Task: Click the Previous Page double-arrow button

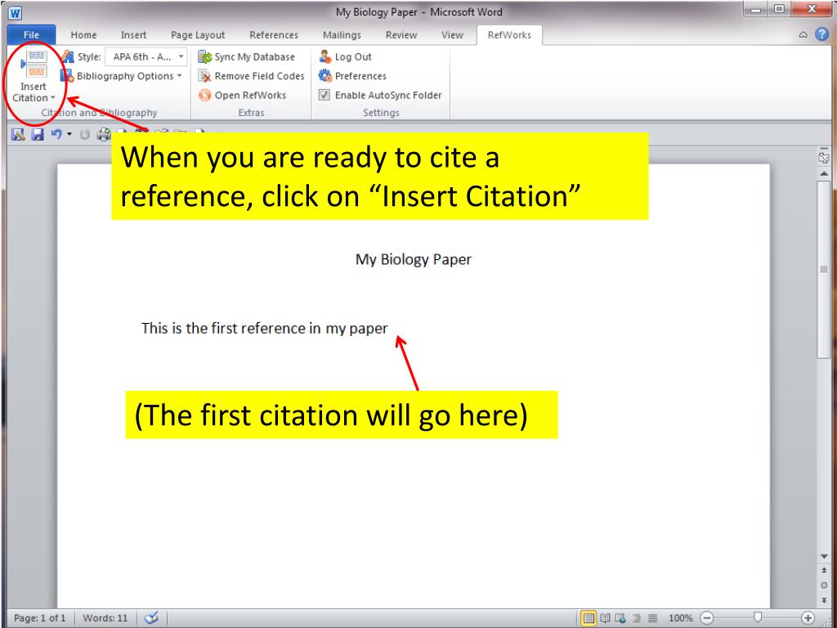Action: click(x=824, y=570)
